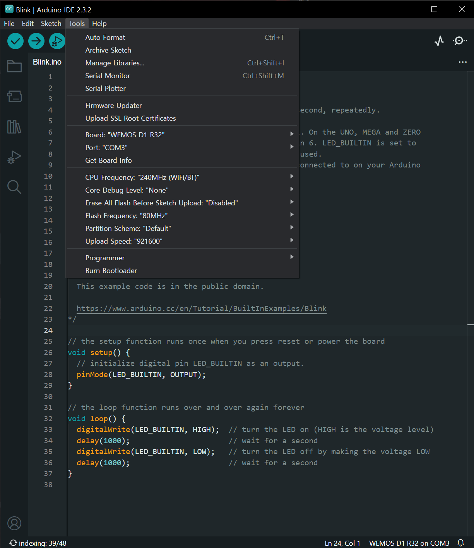Open the editor tab ellipsis menu
This screenshot has height=548, width=474.
pos(463,62)
